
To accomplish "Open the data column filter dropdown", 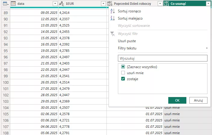I will pyautogui.click(x=55, y=4).
